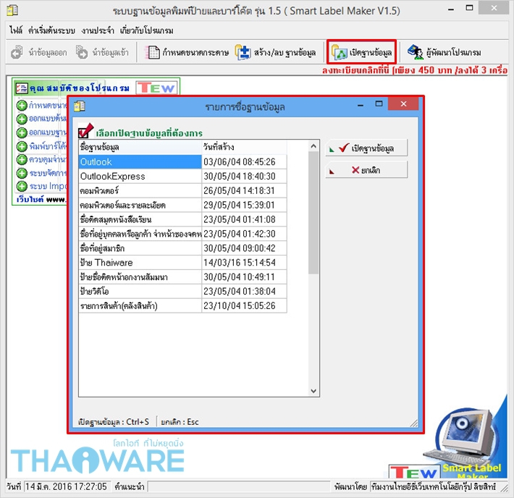The height and width of the screenshot is (498, 514).
Task: Select the ป้ายชื่อติดหน้าอกงานสัมมนา row
Action: click(x=182, y=277)
